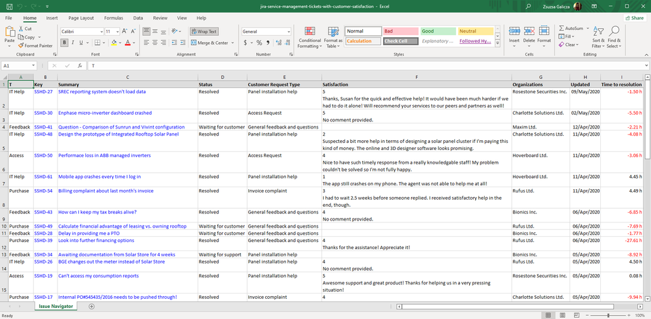Switch to the Formulas tab

click(x=113, y=18)
